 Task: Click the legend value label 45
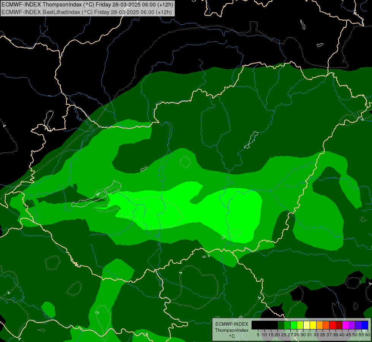349,335
